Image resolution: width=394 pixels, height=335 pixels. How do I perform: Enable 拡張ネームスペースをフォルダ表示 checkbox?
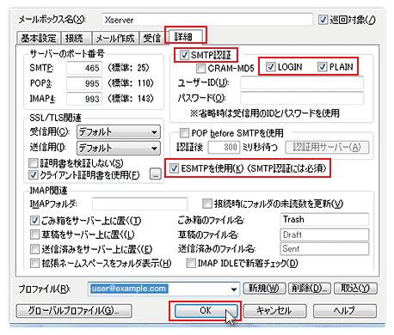tap(34, 263)
